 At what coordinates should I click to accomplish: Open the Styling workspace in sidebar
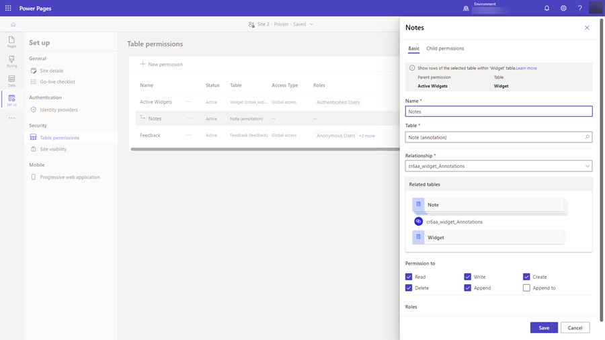[11, 62]
